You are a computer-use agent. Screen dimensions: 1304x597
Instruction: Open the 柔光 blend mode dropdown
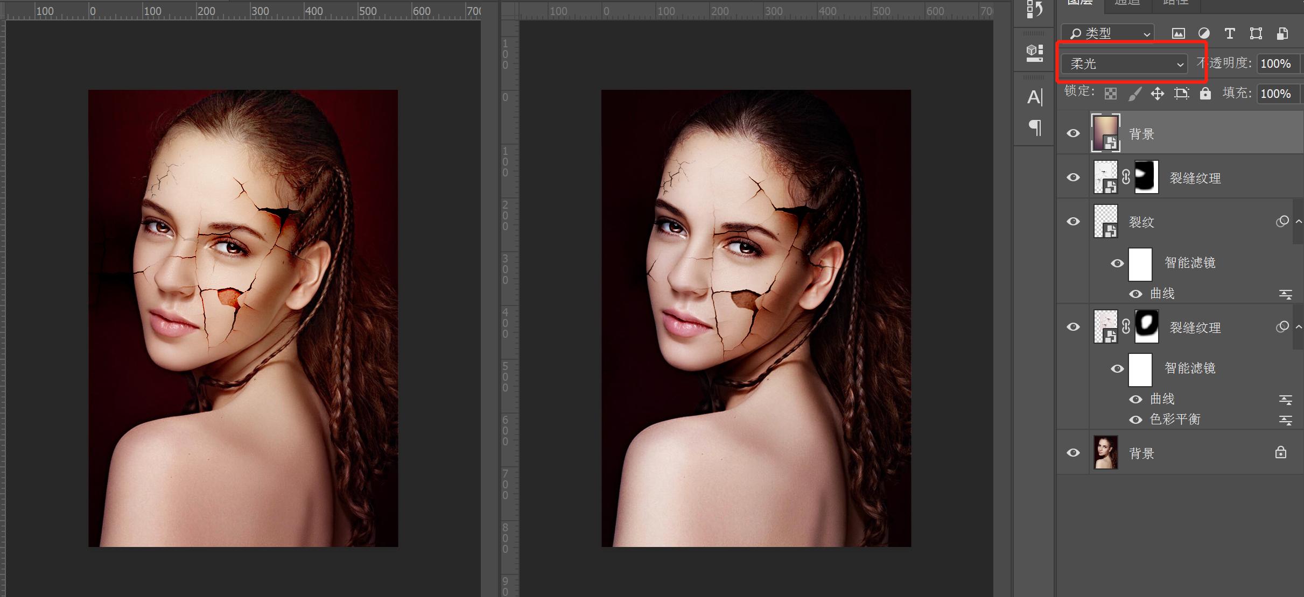pyautogui.click(x=1124, y=64)
